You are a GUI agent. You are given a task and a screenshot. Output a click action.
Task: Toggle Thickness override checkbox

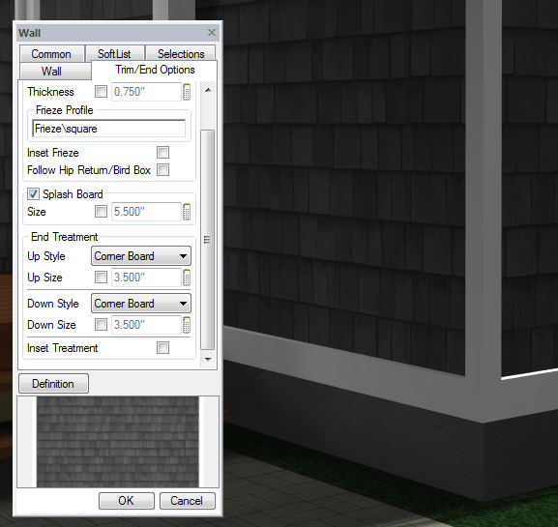[102, 92]
